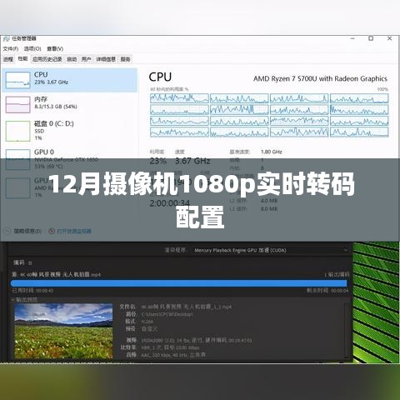Click the resource monitor icon
This screenshot has width=400, height=400.
pyautogui.click(x=52, y=231)
